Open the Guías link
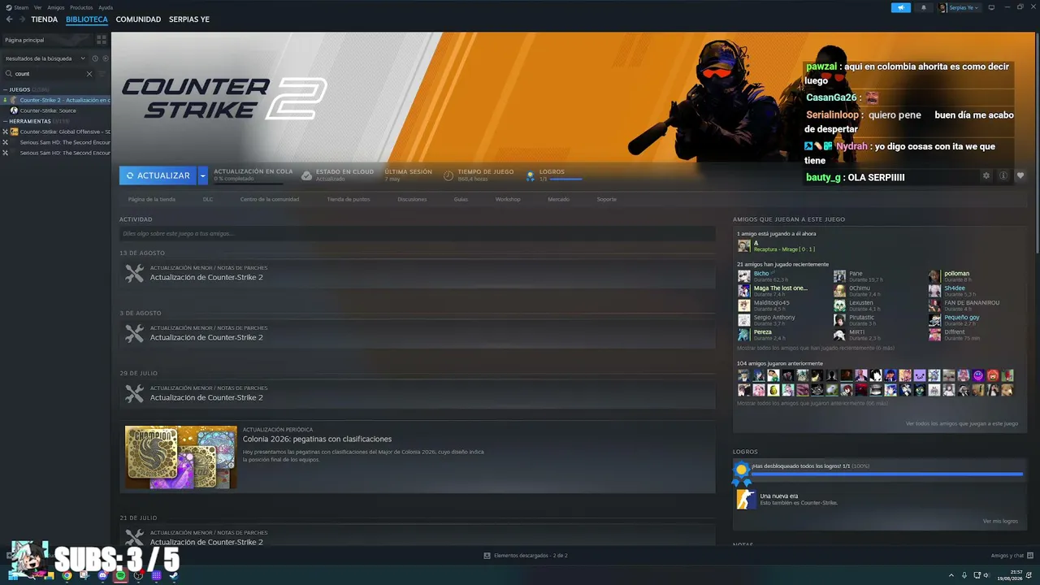Screen dimensions: 1040x585 point(461,199)
